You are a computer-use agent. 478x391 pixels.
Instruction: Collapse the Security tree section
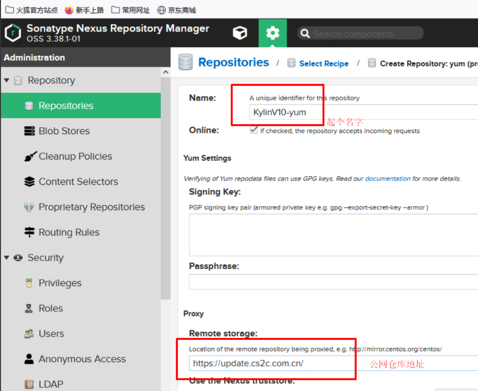tap(6, 257)
